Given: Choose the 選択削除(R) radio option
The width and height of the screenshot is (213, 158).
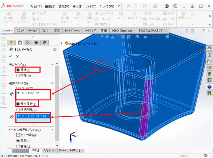Looking at the screenshot, I should pyautogui.click(x=18, y=110).
